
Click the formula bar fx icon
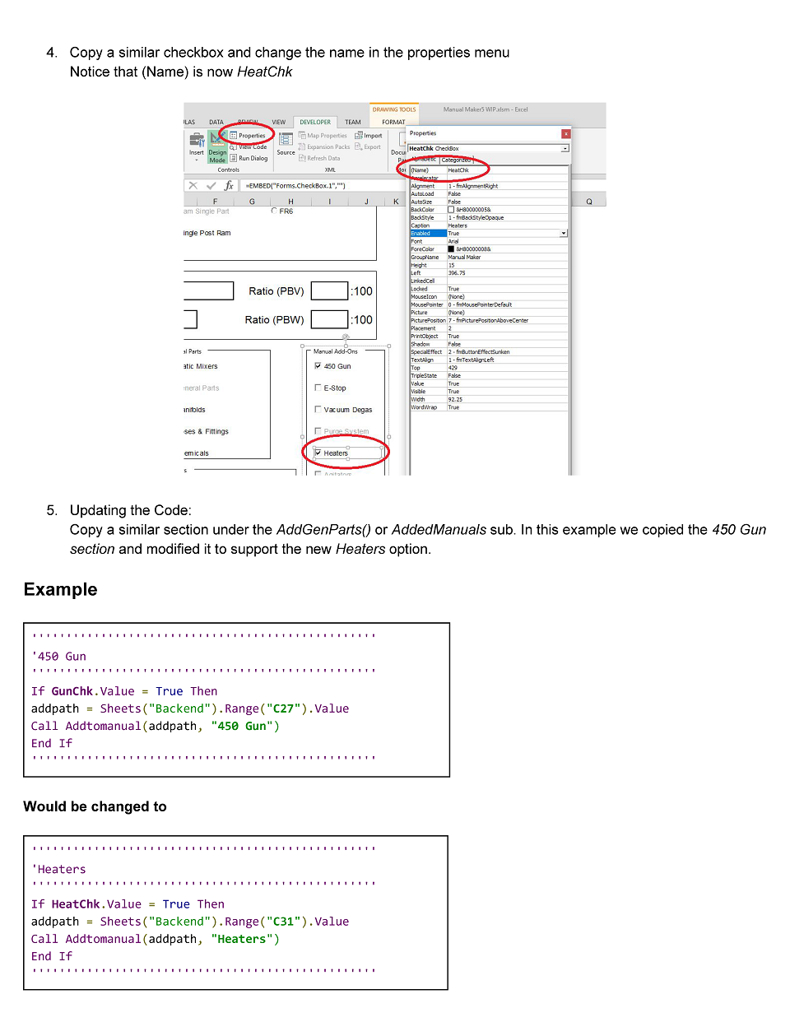click(x=229, y=186)
